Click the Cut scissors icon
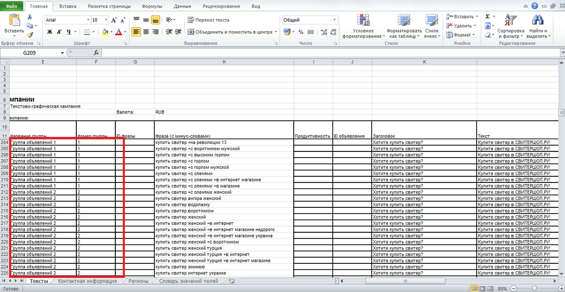 coord(30,17)
